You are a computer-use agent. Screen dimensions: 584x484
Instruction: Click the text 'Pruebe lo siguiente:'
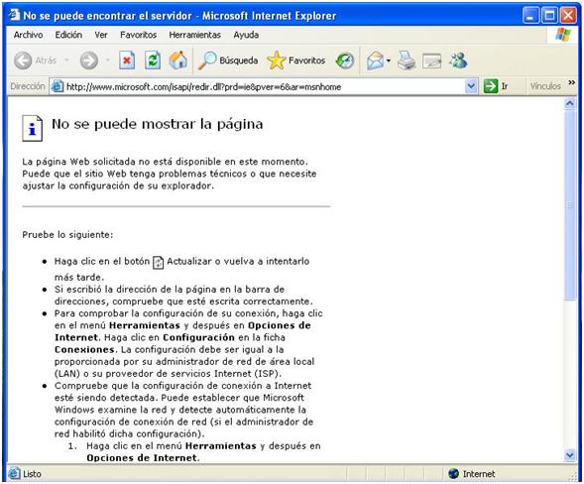point(67,235)
